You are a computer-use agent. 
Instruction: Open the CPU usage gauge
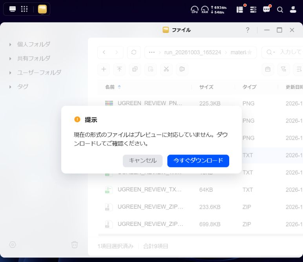[x=194, y=9]
